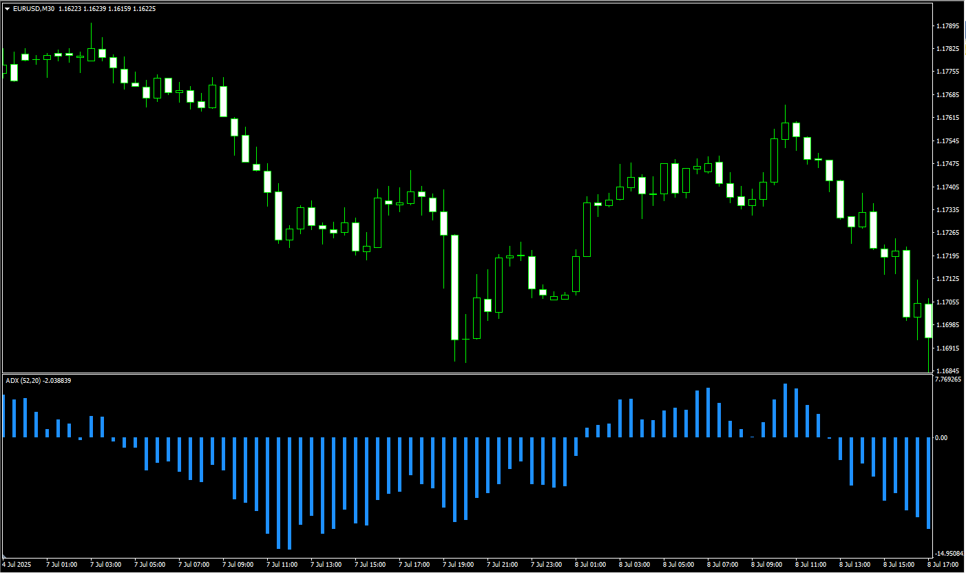
Task: Click the 0.00 level on the indicator scale
Action: [941, 438]
